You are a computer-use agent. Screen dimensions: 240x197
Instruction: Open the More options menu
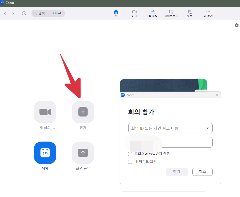pos(208,13)
